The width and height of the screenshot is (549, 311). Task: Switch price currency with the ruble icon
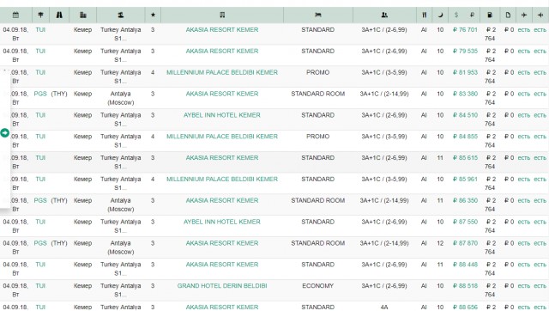[472, 15]
